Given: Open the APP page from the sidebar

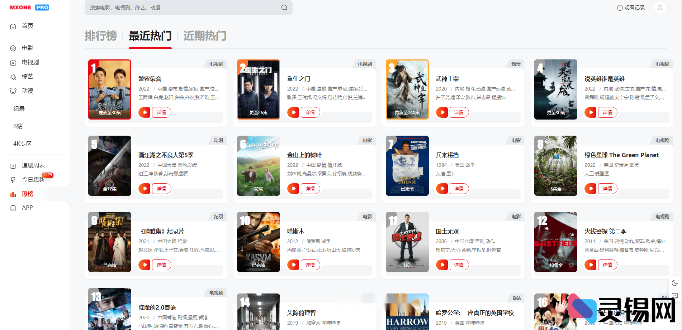Looking at the screenshot, I should coord(27,208).
